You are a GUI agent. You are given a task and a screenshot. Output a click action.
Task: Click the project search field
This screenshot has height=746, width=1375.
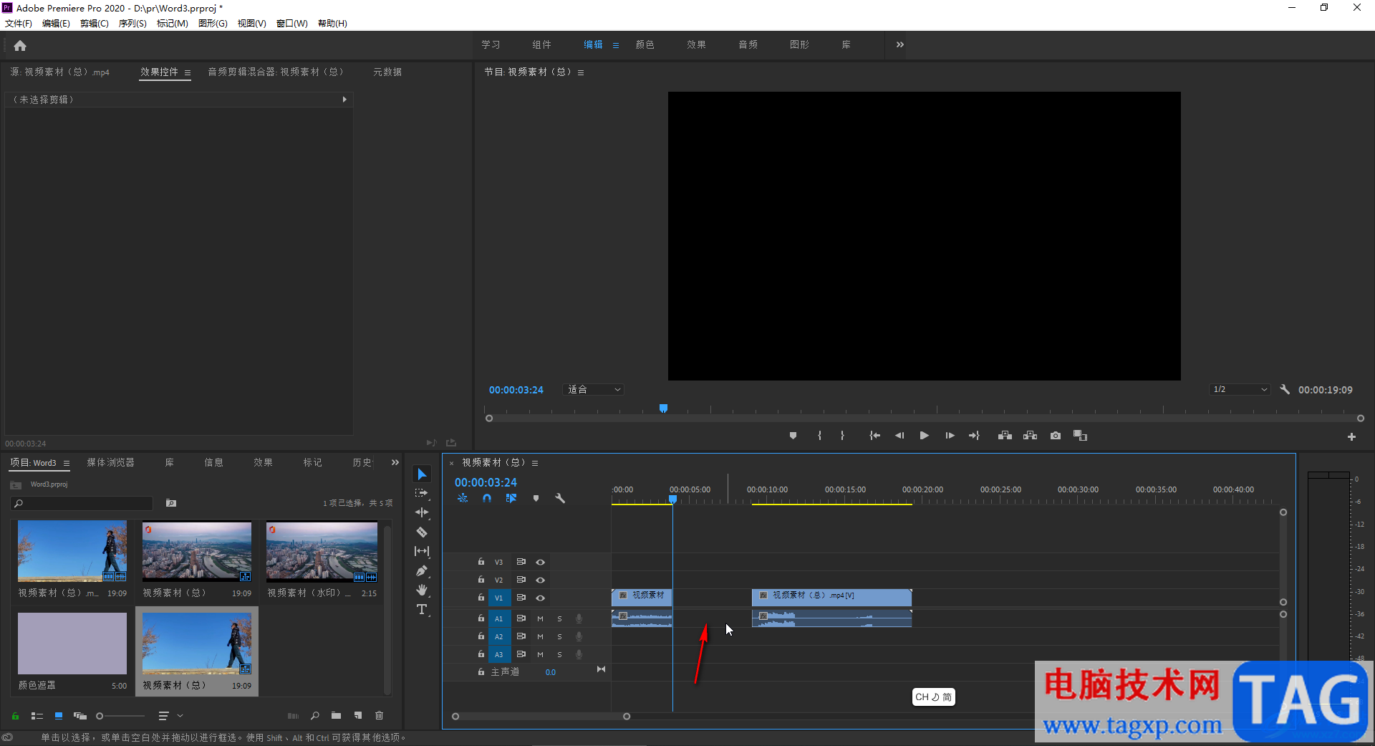(82, 504)
